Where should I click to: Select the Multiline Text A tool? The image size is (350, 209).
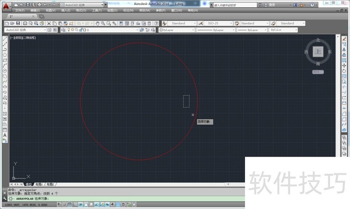tap(5, 136)
